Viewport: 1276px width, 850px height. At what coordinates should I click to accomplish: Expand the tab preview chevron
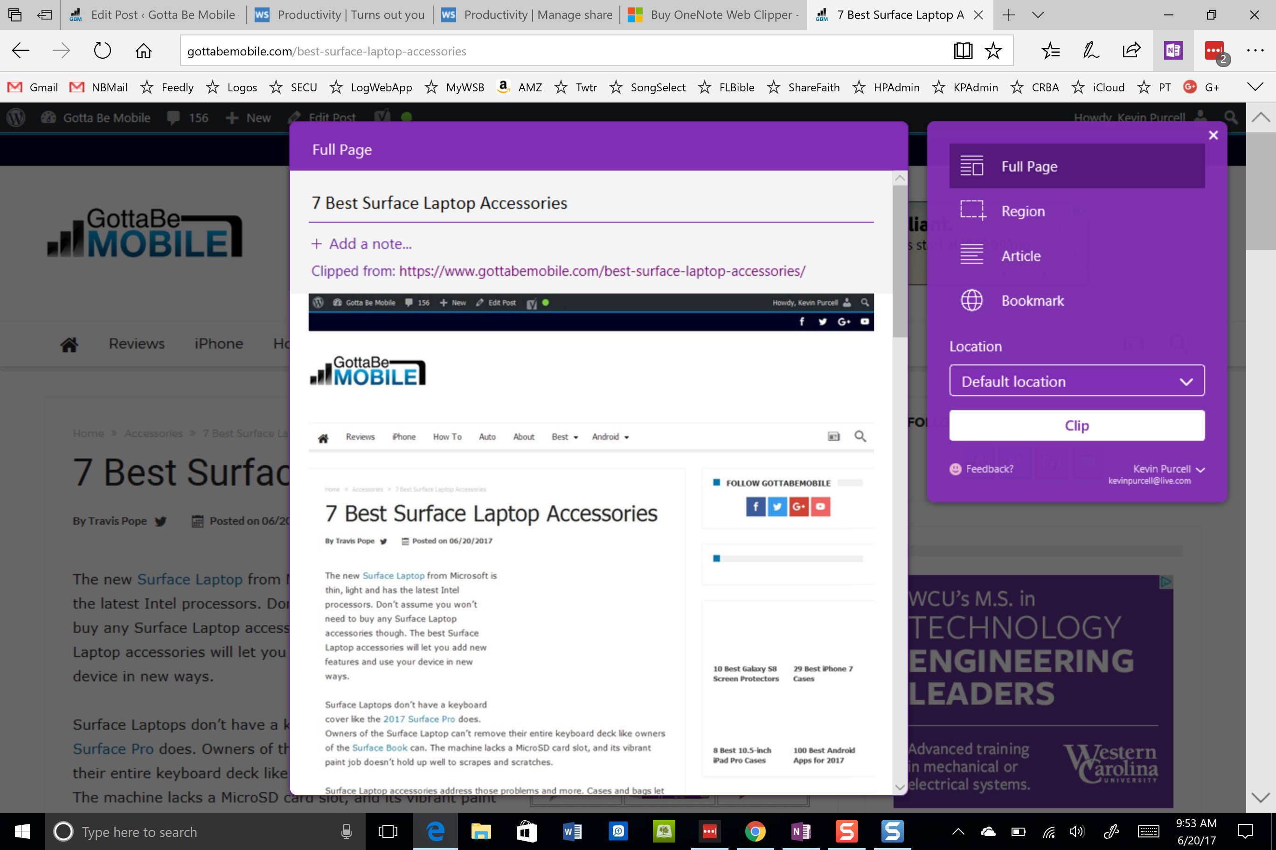tap(1038, 14)
